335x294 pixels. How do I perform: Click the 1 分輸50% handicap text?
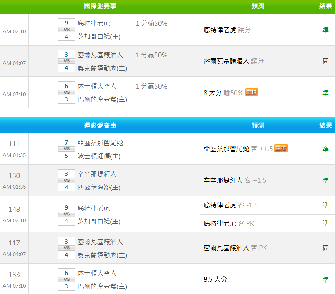pos(151,23)
